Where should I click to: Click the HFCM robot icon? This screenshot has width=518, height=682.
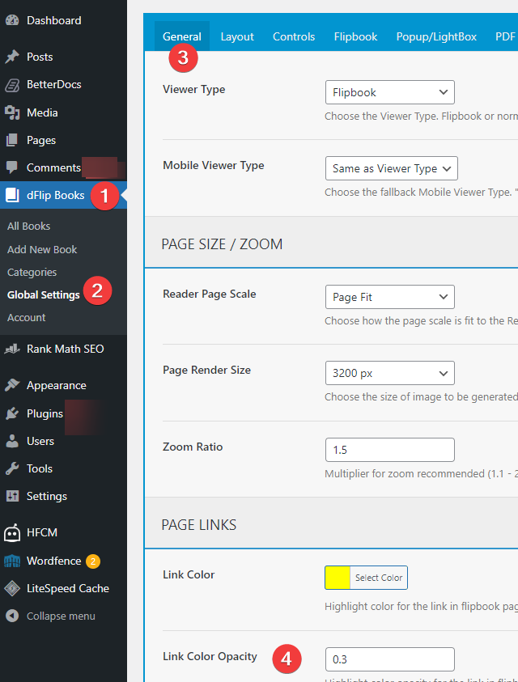point(12,532)
